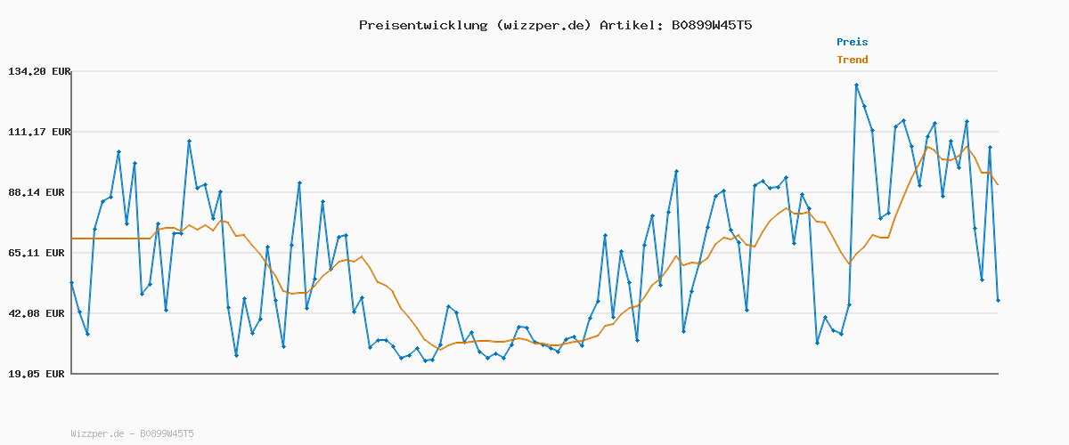Click the 134.20 EUR axis label
The image size is (1069, 445).
(x=37, y=71)
